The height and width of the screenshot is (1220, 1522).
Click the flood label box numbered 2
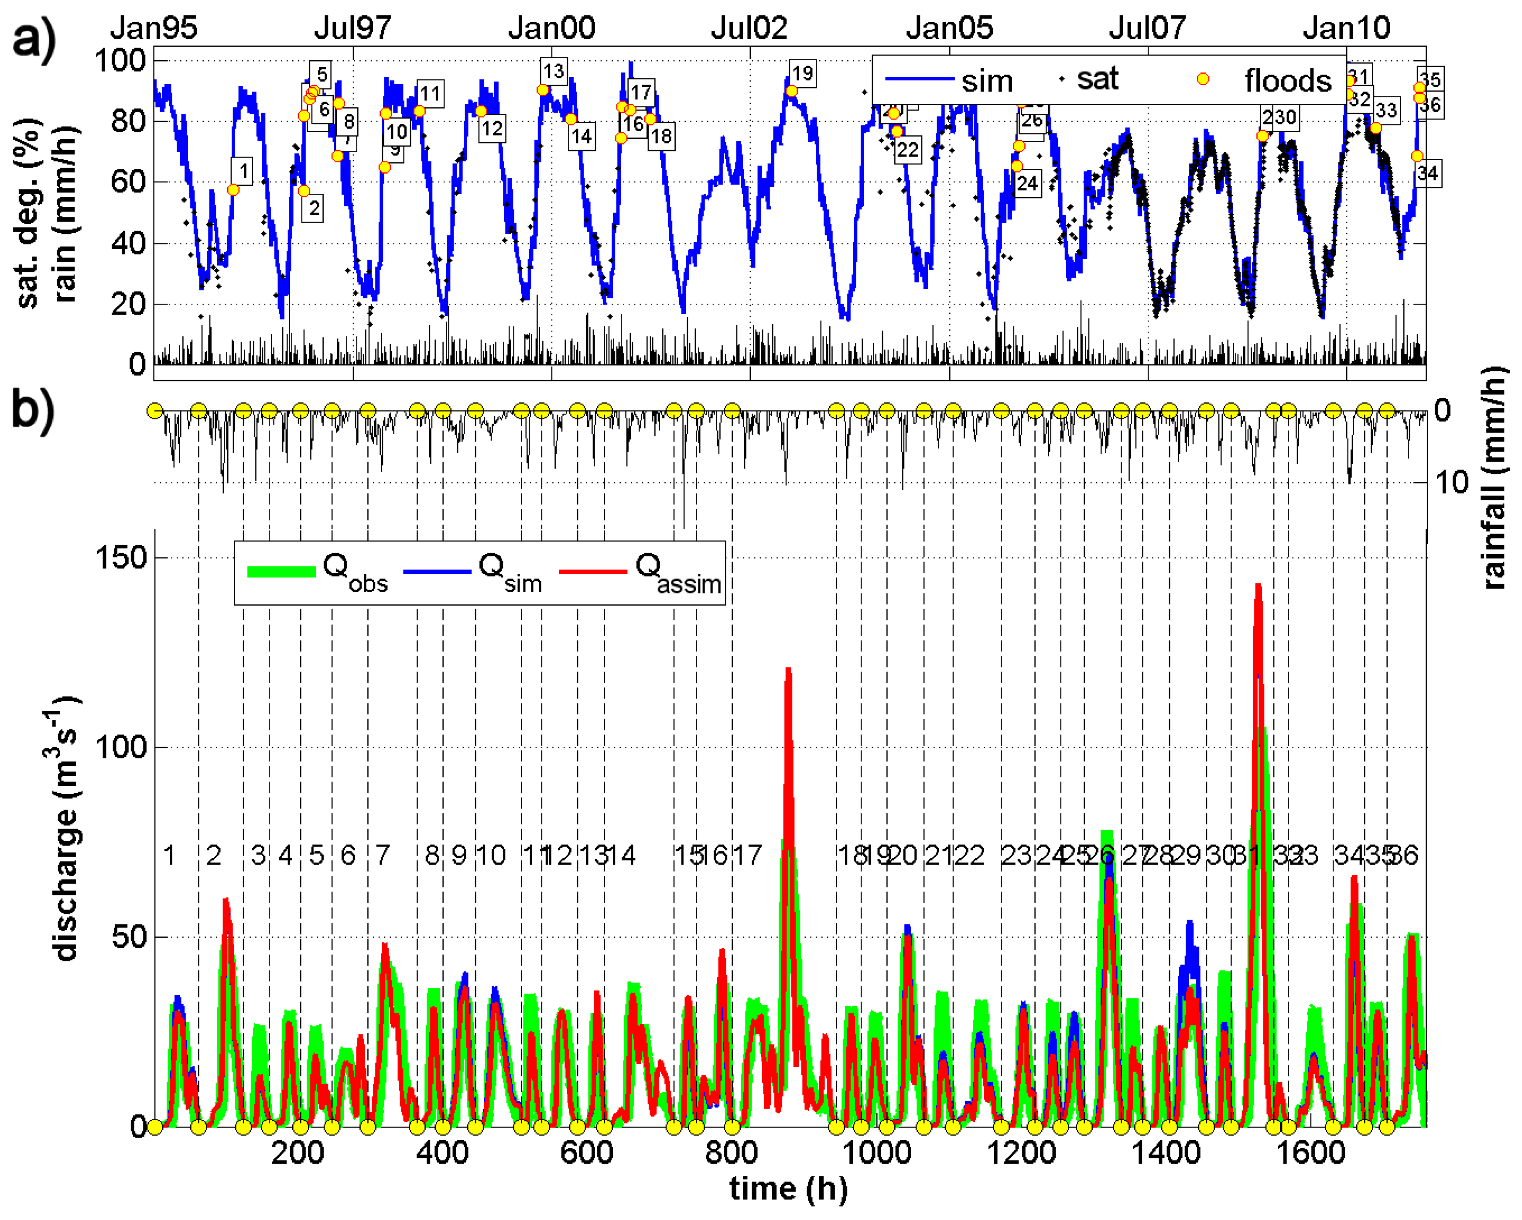click(x=314, y=208)
